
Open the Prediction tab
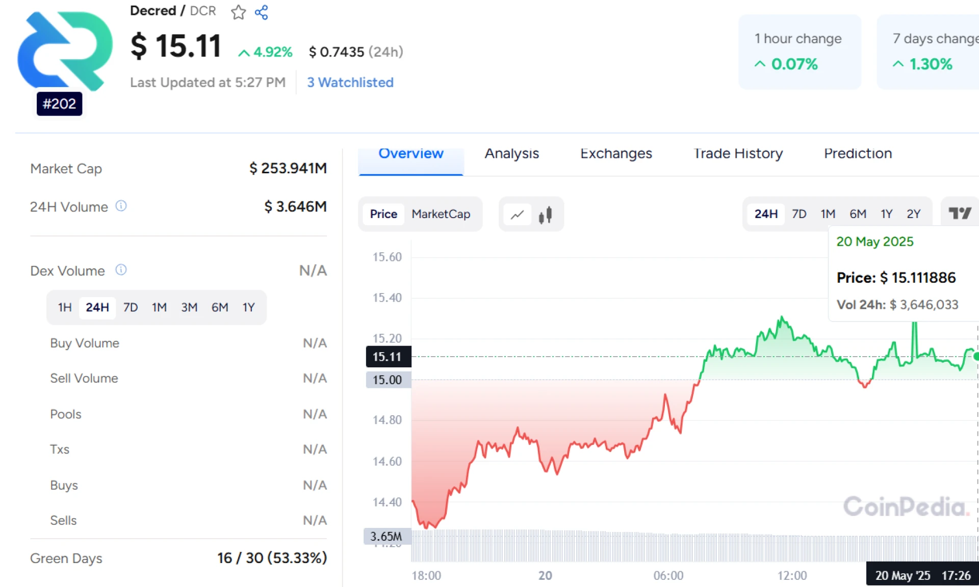click(858, 153)
